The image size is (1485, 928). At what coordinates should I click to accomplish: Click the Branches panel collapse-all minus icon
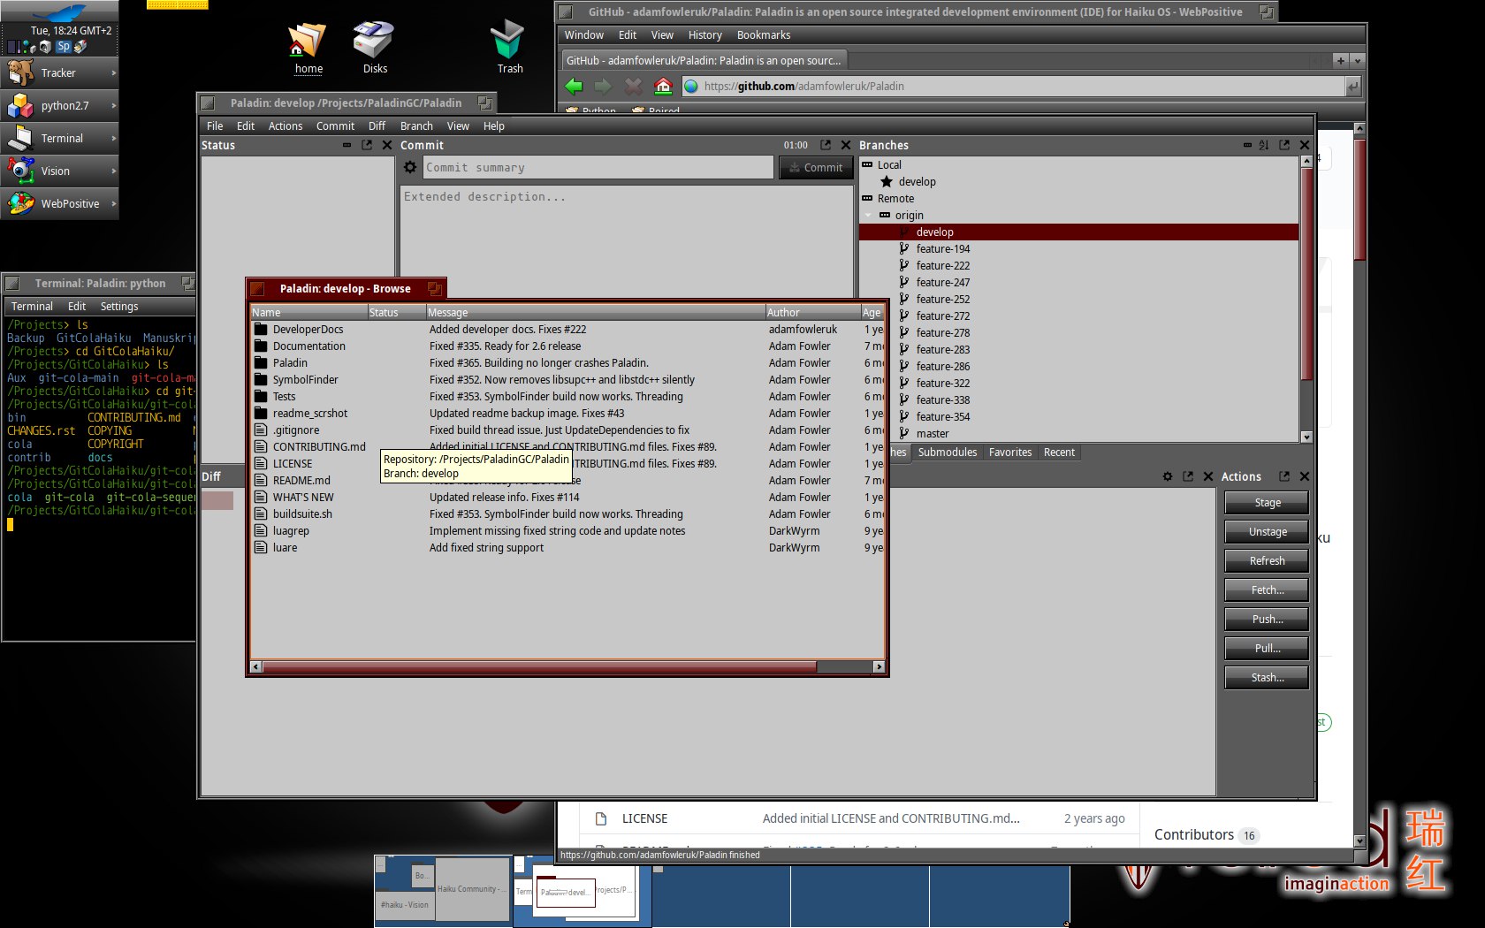pyautogui.click(x=1247, y=145)
